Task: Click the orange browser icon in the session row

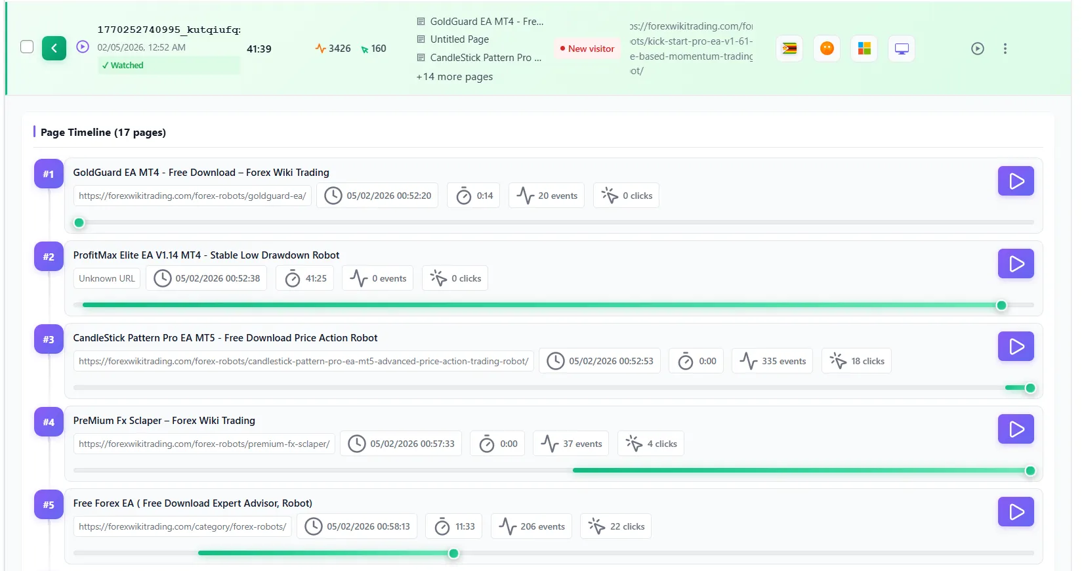Action: point(827,49)
